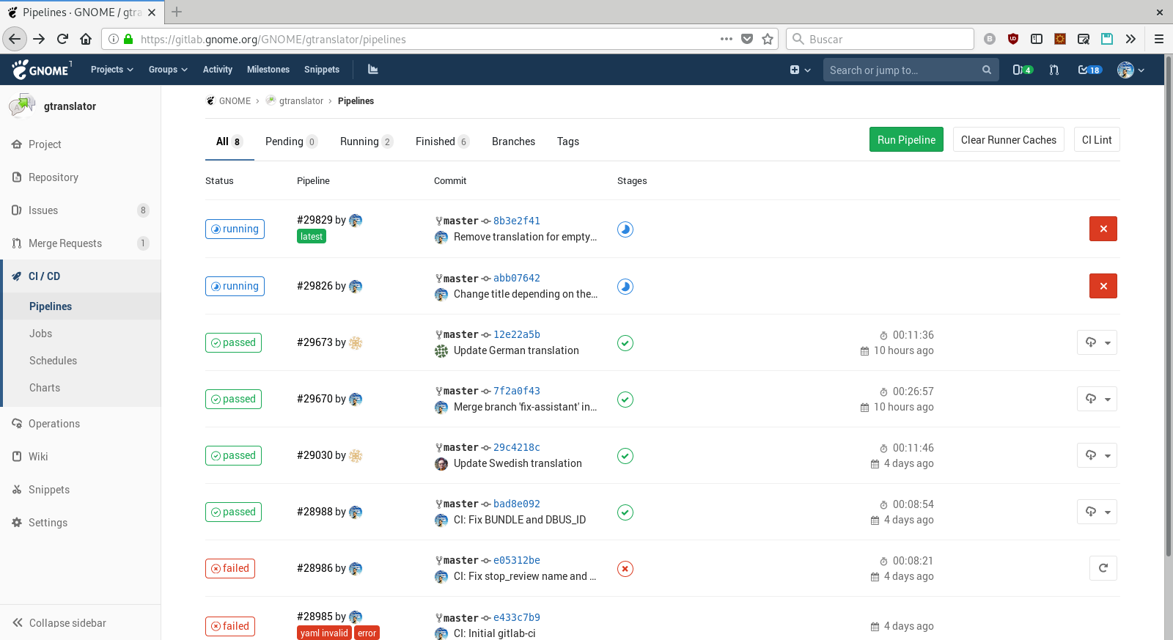The width and height of the screenshot is (1173, 640).
Task: Click the browser reload button
Action: [62, 39]
